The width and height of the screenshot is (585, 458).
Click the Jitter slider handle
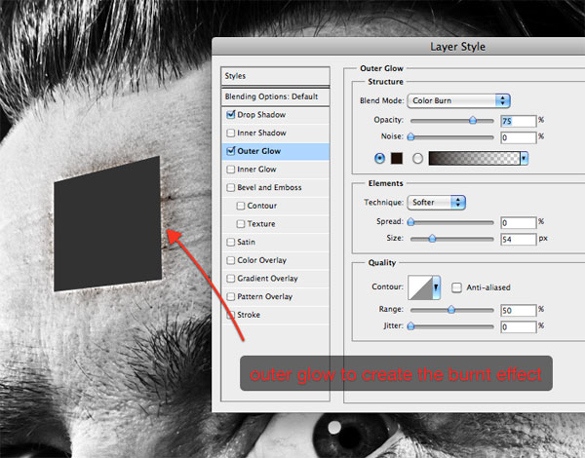pyautogui.click(x=410, y=326)
